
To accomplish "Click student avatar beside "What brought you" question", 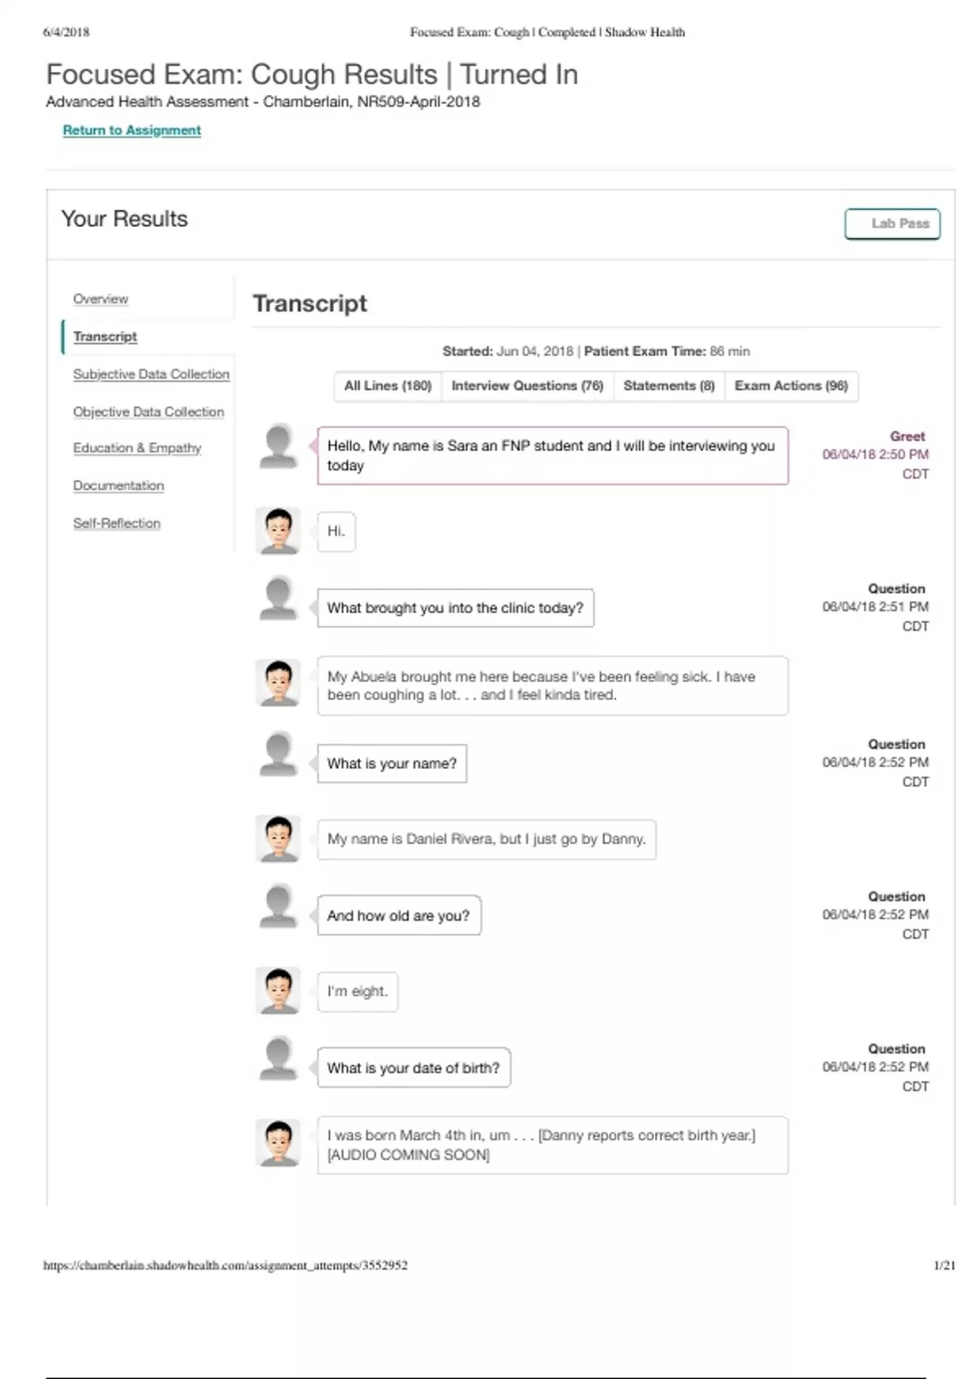I will (x=278, y=599).
